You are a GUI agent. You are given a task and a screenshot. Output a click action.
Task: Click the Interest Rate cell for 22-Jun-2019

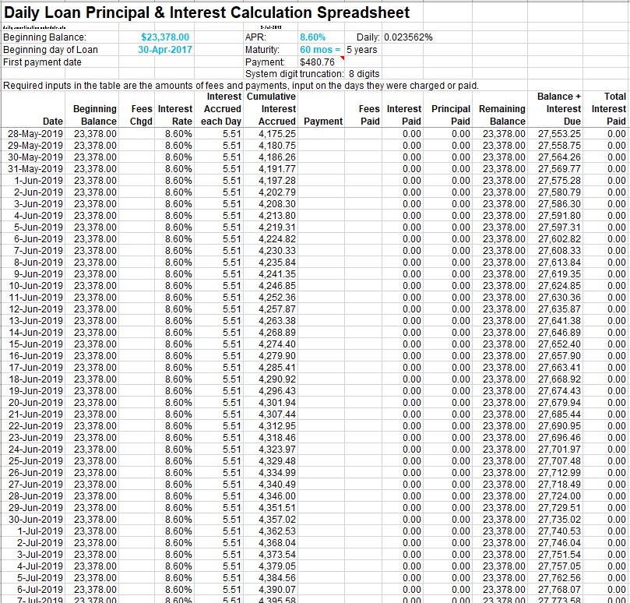pyautogui.click(x=178, y=425)
